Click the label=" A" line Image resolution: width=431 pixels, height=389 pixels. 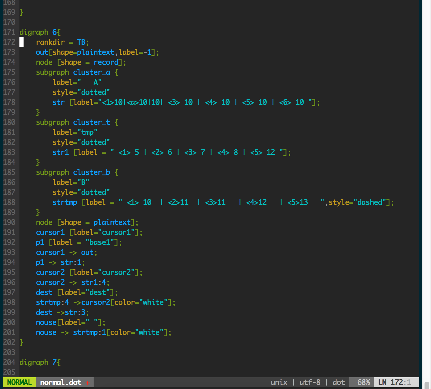77,82
